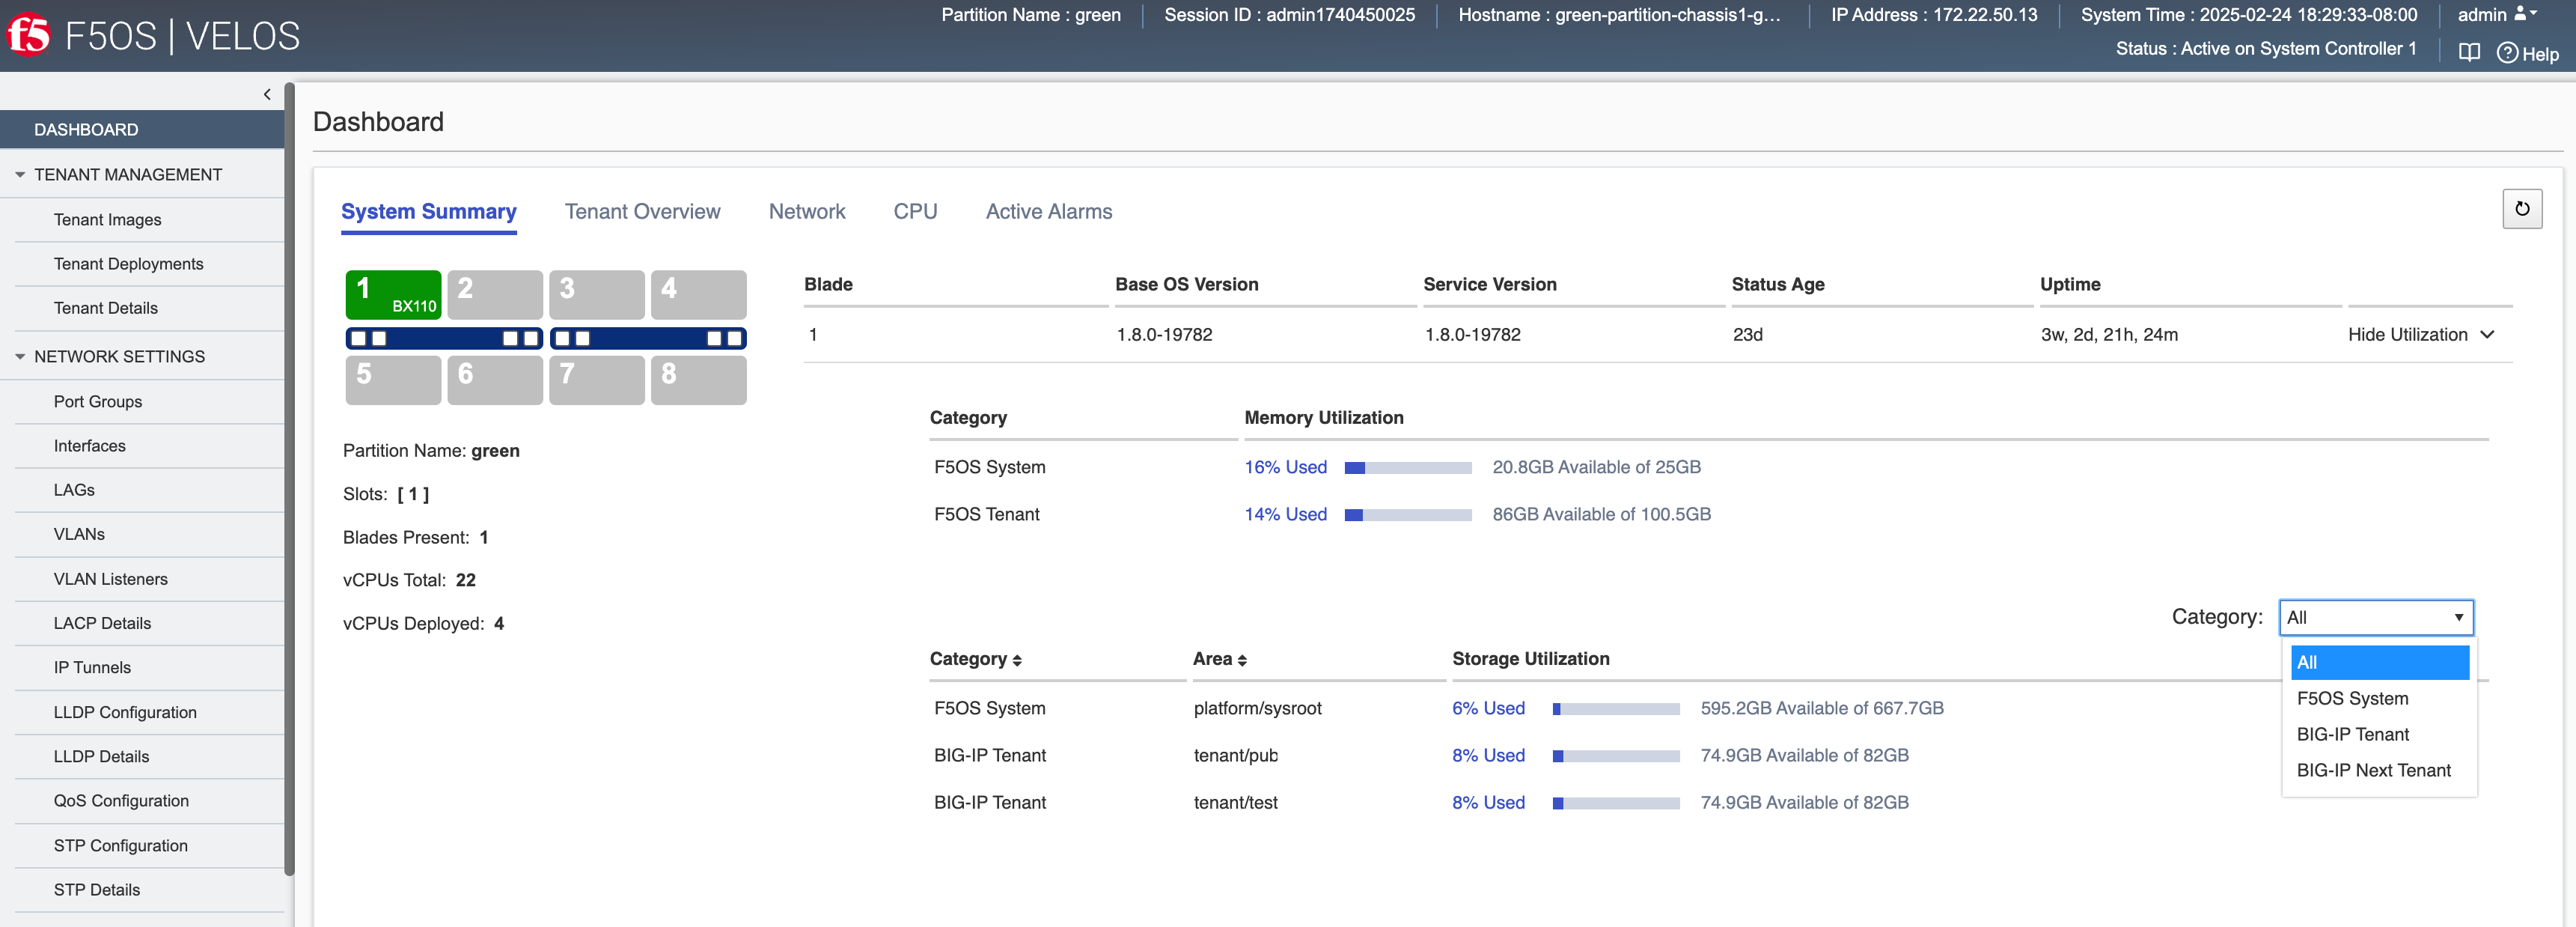Click the '16% Used' memory value
The width and height of the screenshot is (2576, 927).
(x=1285, y=467)
